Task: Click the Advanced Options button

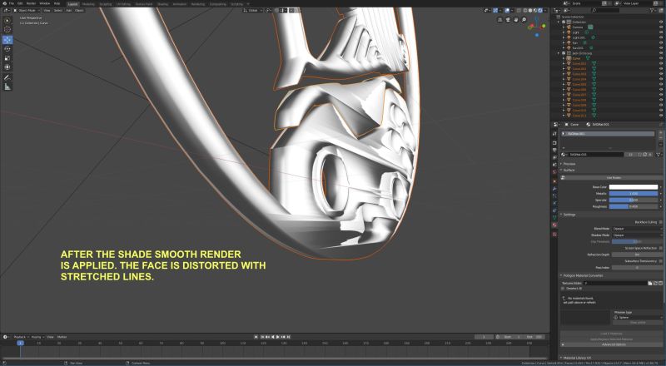Action: click(x=611, y=344)
